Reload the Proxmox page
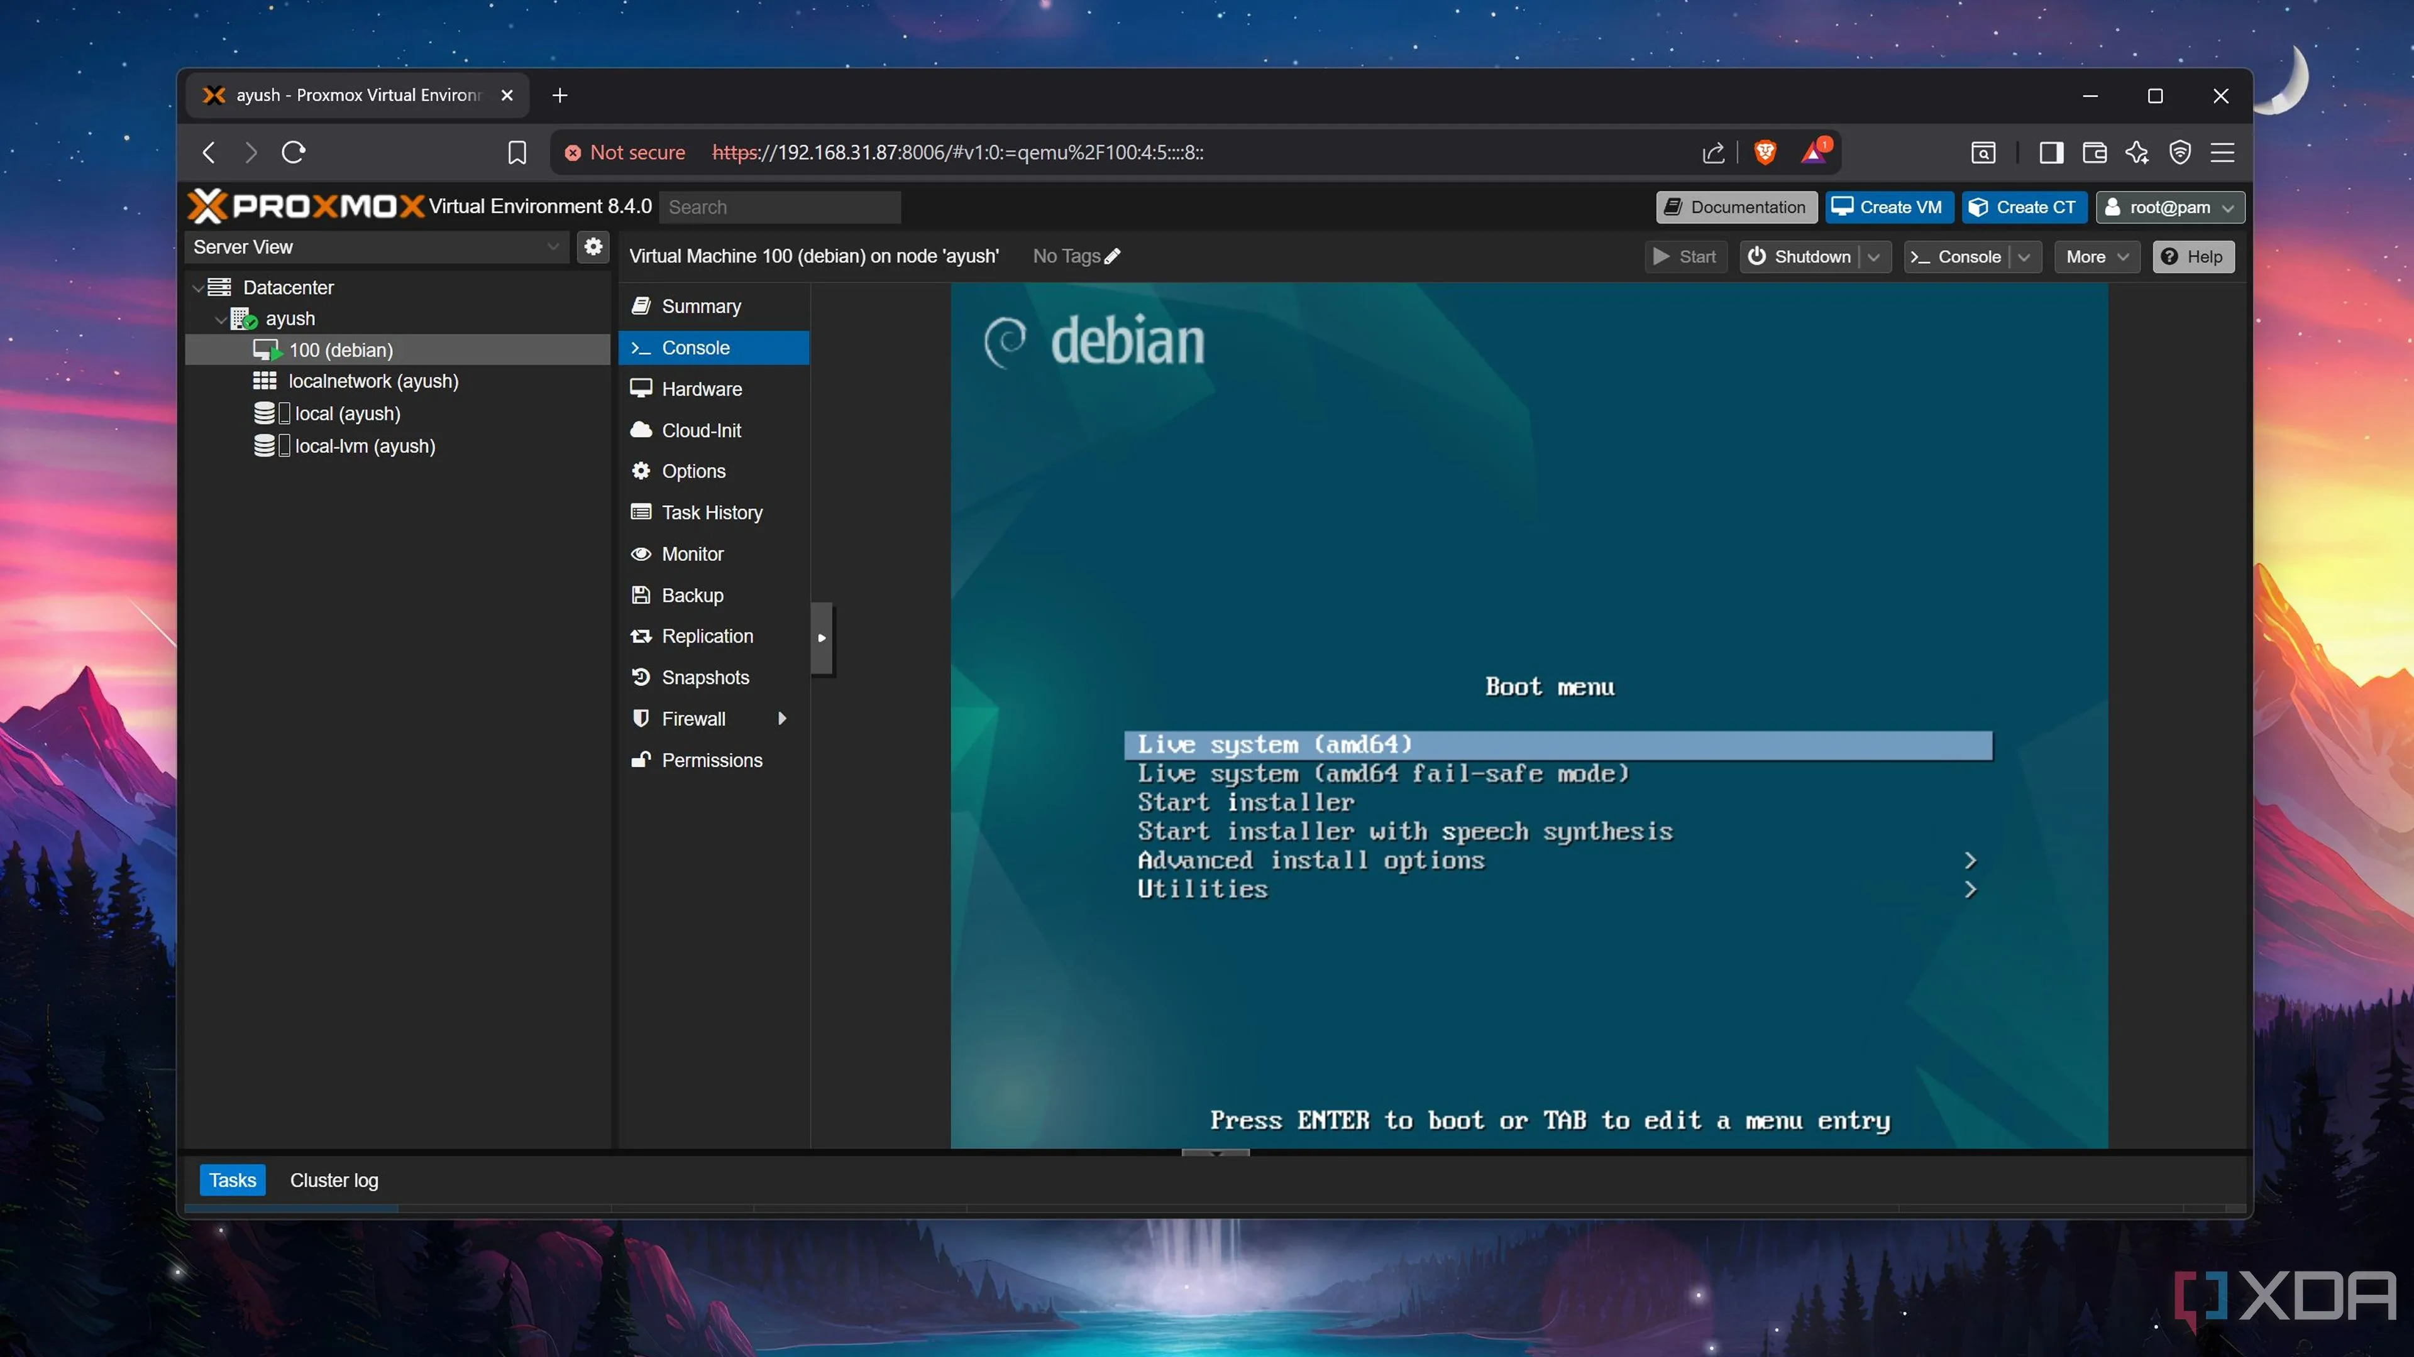Viewport: 2414px width, 1357px height. (x=294, y=153)
